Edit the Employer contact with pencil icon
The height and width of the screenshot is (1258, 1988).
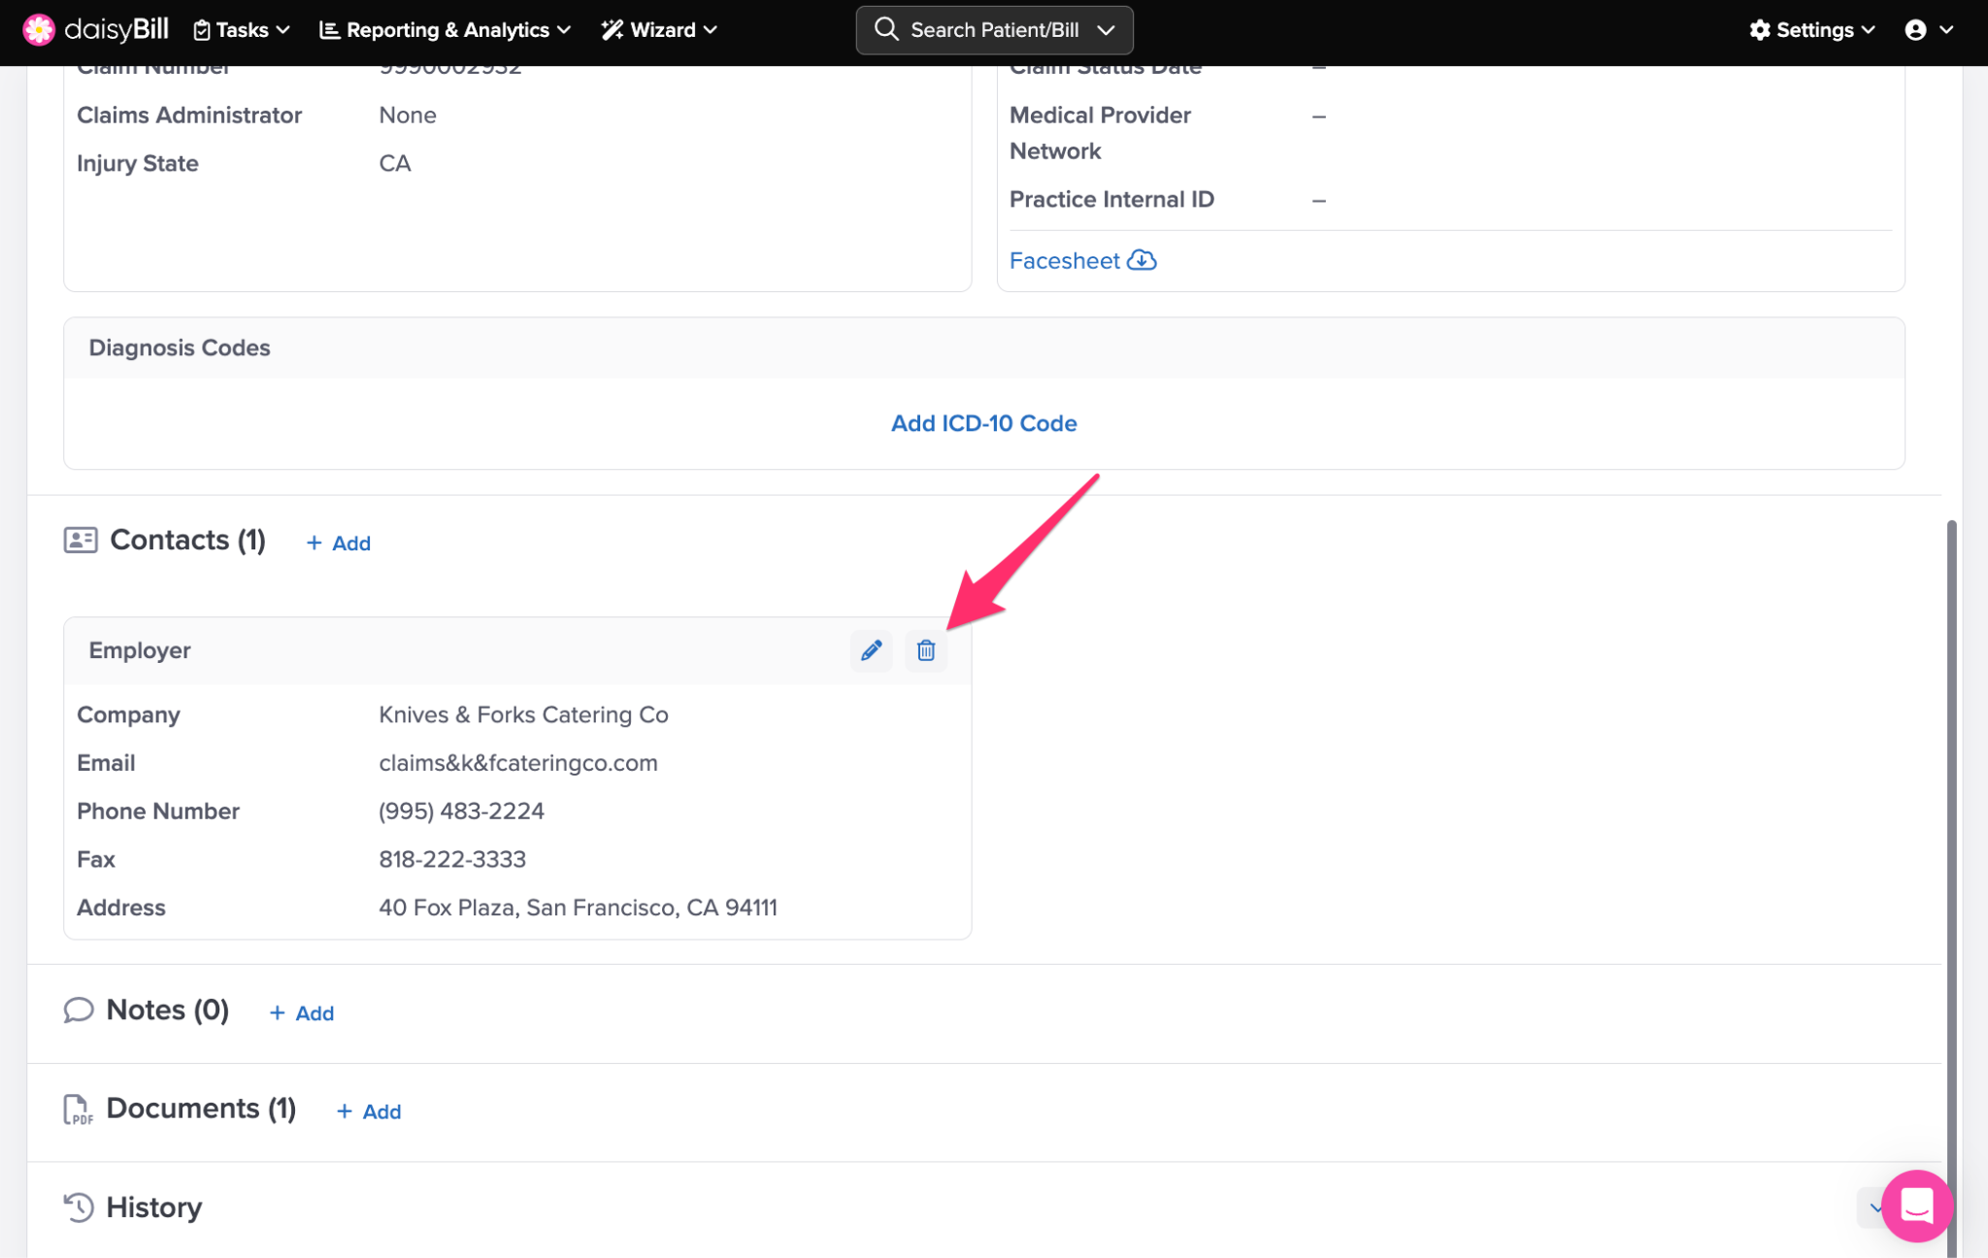tap(871, 650)
